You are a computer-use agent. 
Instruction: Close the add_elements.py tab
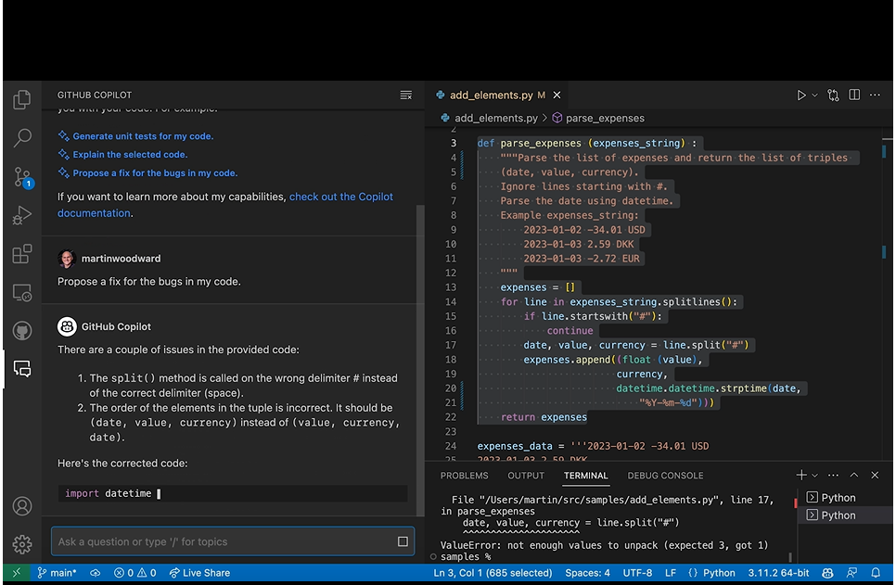[x=557, y=95]
